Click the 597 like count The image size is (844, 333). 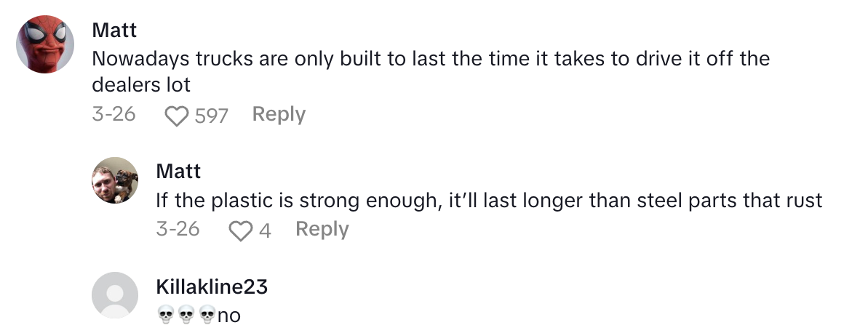[212, 116]
